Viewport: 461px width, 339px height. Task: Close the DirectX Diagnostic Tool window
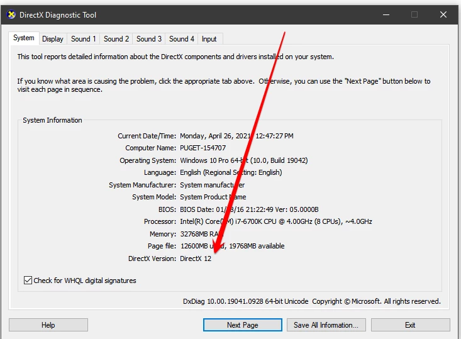(x=443, y=14)
